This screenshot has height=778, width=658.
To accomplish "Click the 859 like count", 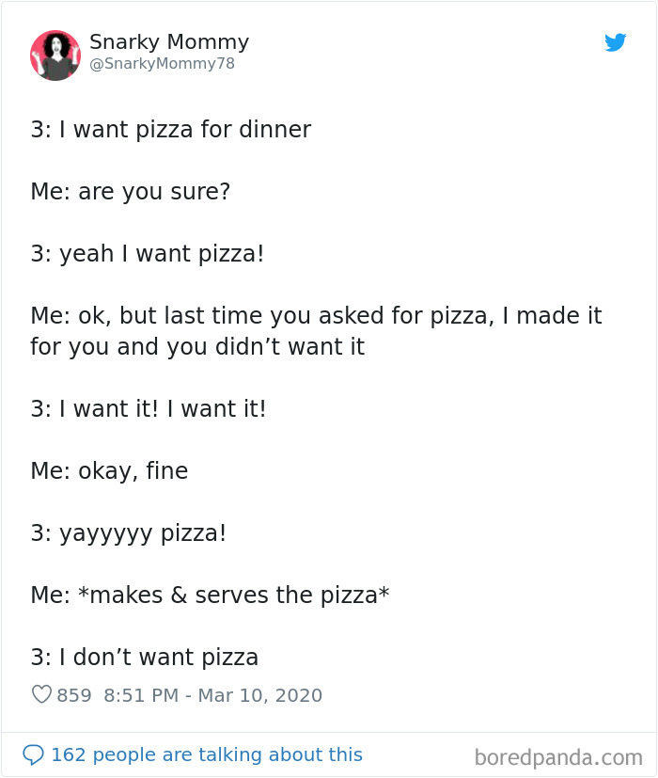I will [73, 694].
